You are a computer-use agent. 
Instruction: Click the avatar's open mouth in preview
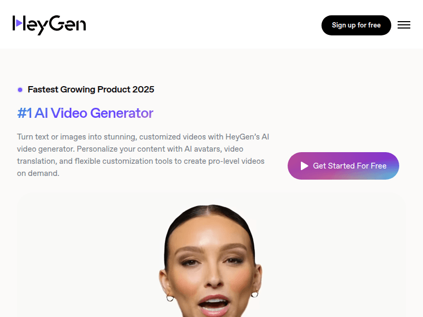(x=214, y=303)
